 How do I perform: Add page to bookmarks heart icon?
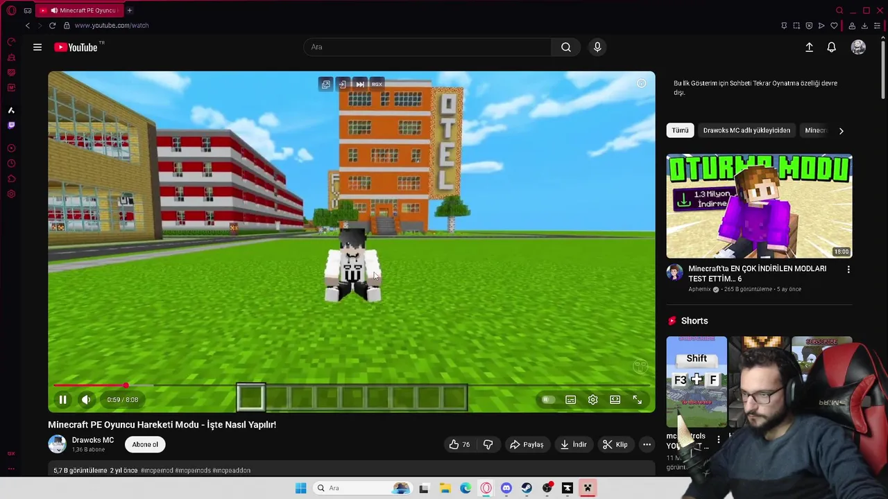click(834, 26)
